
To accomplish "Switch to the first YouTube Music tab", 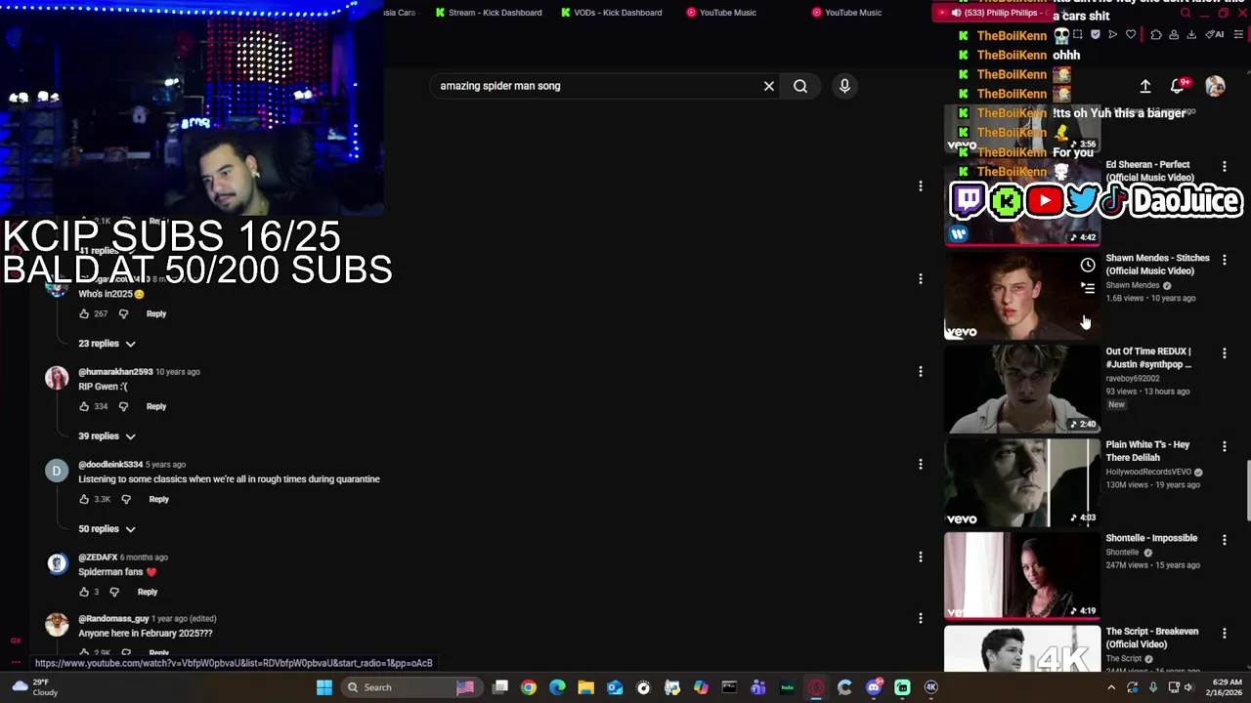I will click(721, 13).
